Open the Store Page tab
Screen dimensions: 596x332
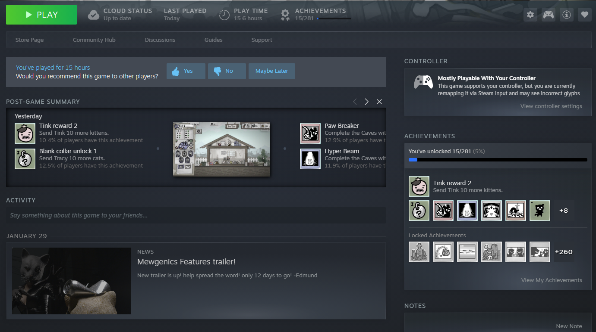point(29,40)
